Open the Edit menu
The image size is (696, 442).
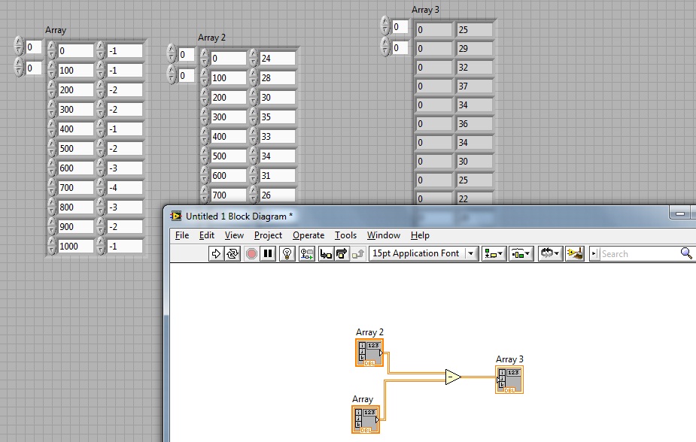click(x=207, y=235)
